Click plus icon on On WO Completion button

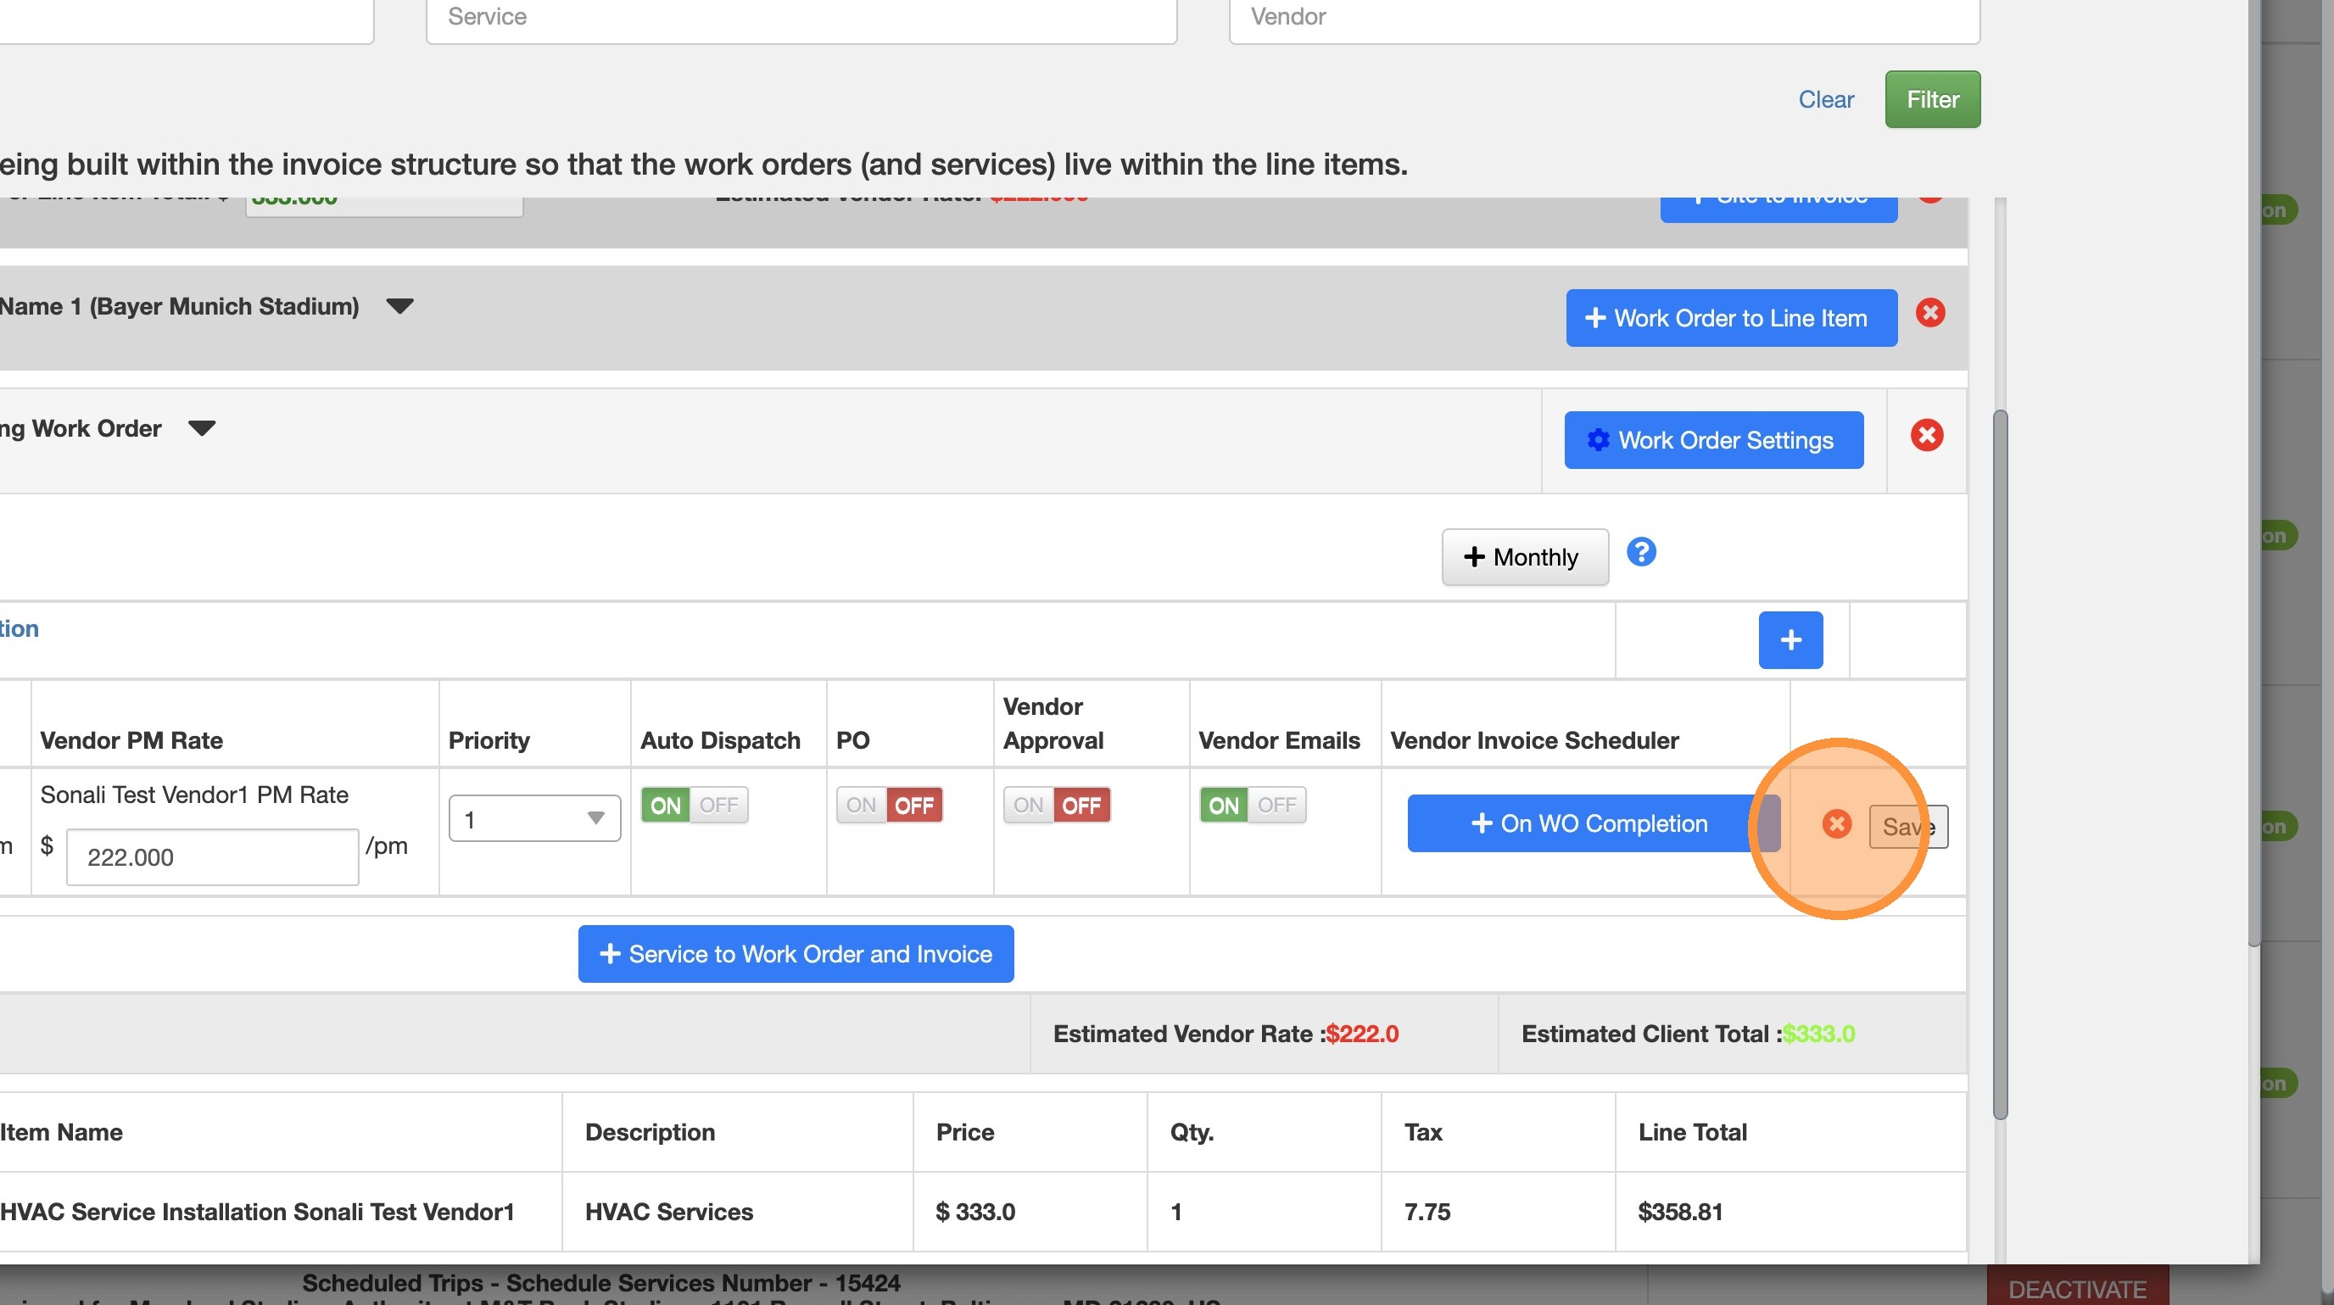point(1481,823)
